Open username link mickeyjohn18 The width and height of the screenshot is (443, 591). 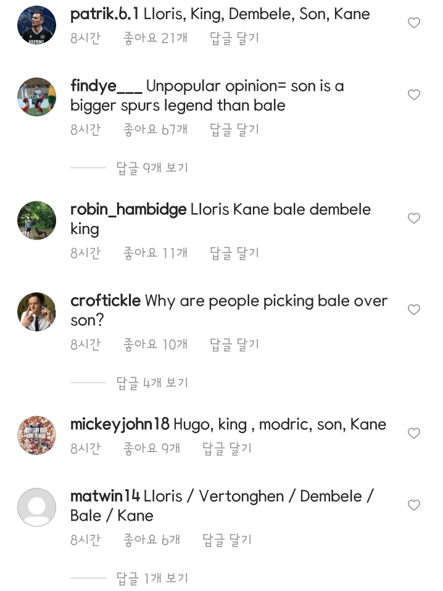[x=120, y=425]
